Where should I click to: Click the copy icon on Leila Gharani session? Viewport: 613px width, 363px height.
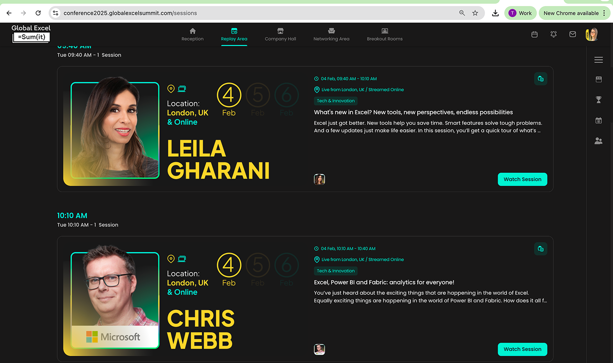[x=541, y=79]
